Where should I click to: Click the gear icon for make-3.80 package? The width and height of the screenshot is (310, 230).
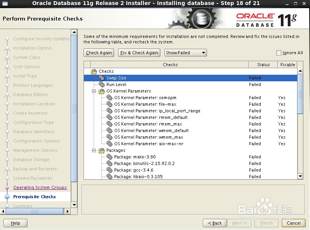[x=109, y=157]
